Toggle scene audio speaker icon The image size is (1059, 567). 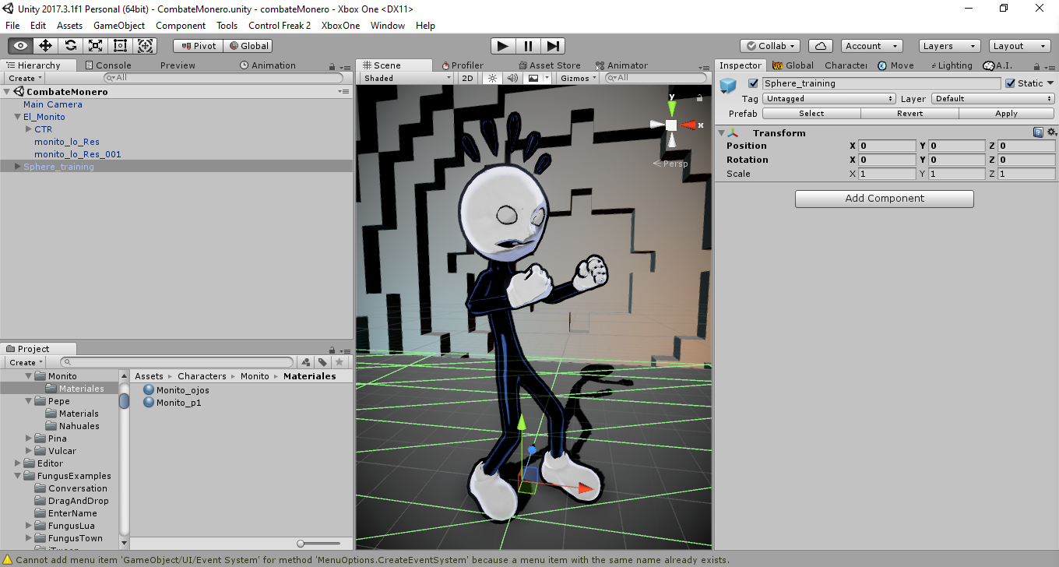512,78
